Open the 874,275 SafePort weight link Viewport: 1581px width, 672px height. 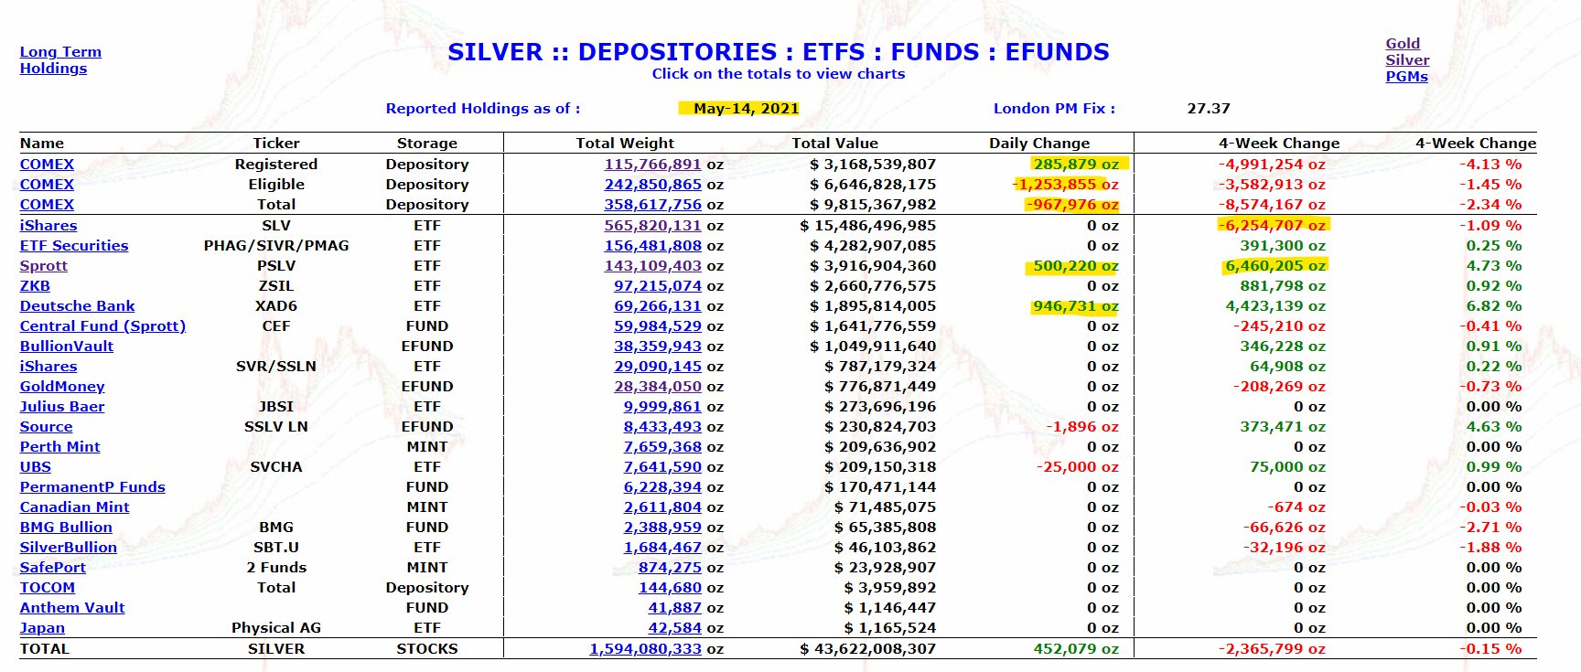pyautogui.click(x=670, y=567)
